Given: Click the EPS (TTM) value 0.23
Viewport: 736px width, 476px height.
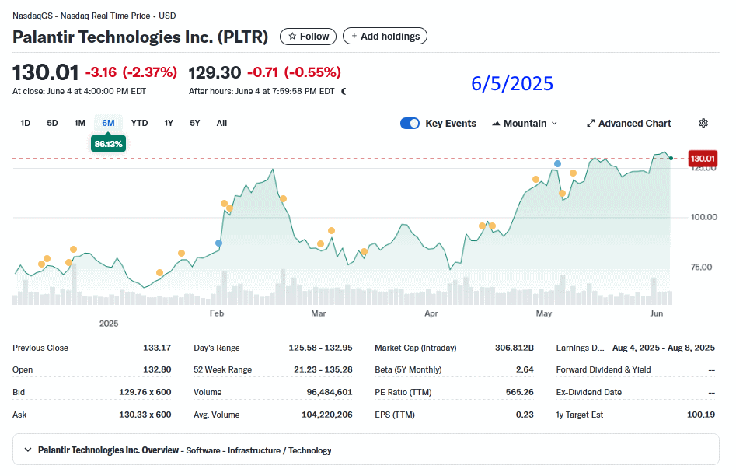Looking at the screenshot, I should pyautogui.click(x=525, y=415).
